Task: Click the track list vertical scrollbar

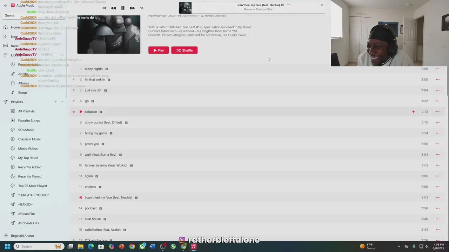Action: coord(448,80)
